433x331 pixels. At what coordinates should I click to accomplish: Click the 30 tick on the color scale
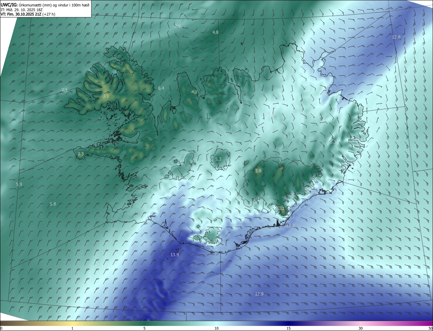361,329
